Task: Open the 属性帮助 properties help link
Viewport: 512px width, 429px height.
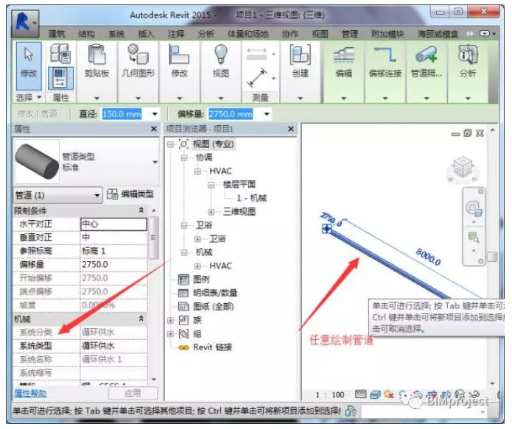Action: 30,393
